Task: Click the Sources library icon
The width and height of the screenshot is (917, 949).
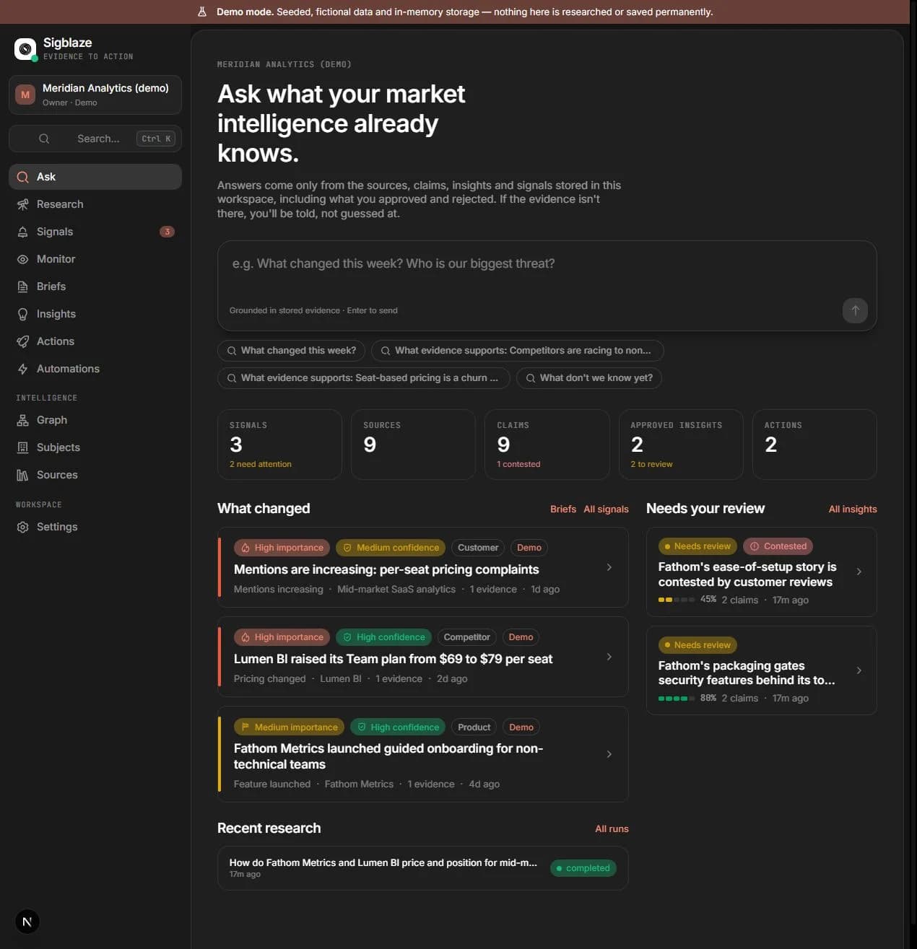Action: [x=23, y=475]
